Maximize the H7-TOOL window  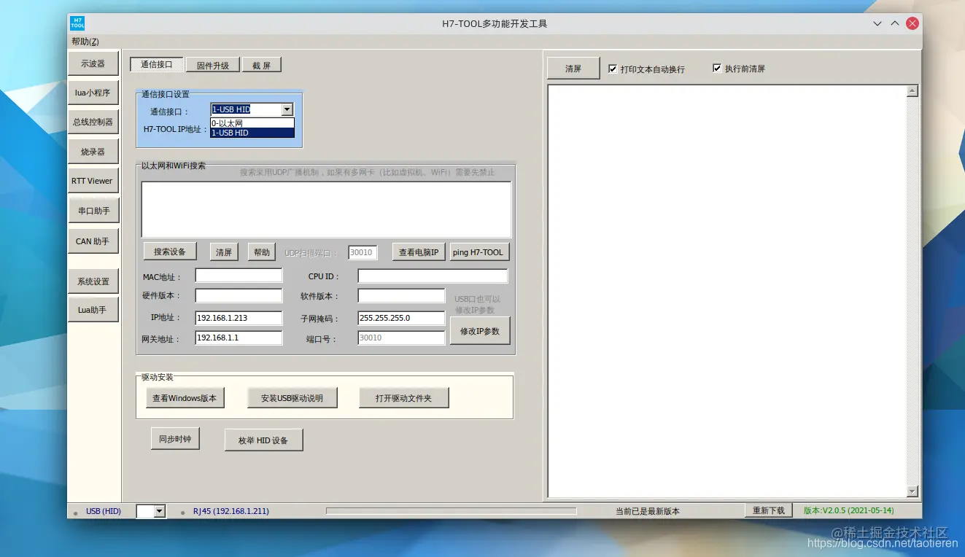pos(895,23)
